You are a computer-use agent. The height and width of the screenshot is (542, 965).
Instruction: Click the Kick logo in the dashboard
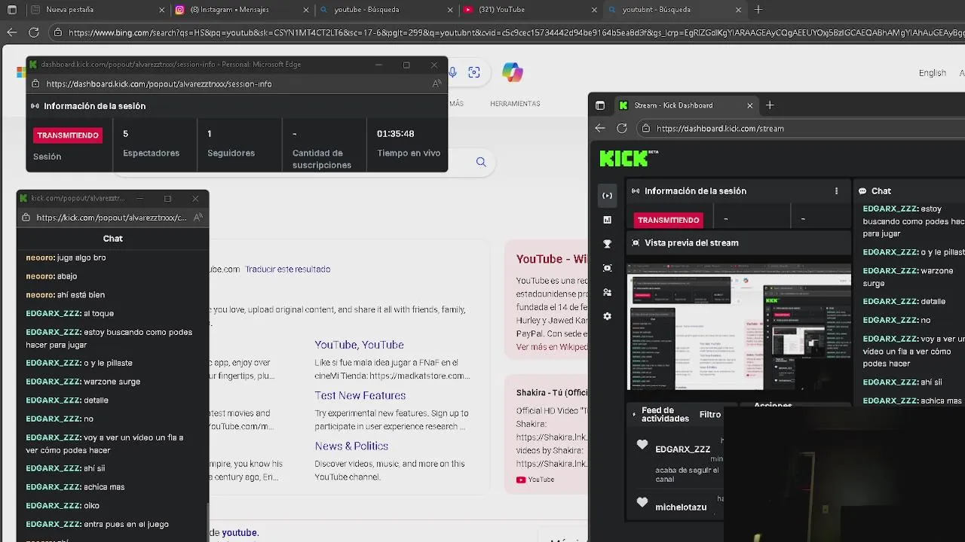(x=629, y=158)
